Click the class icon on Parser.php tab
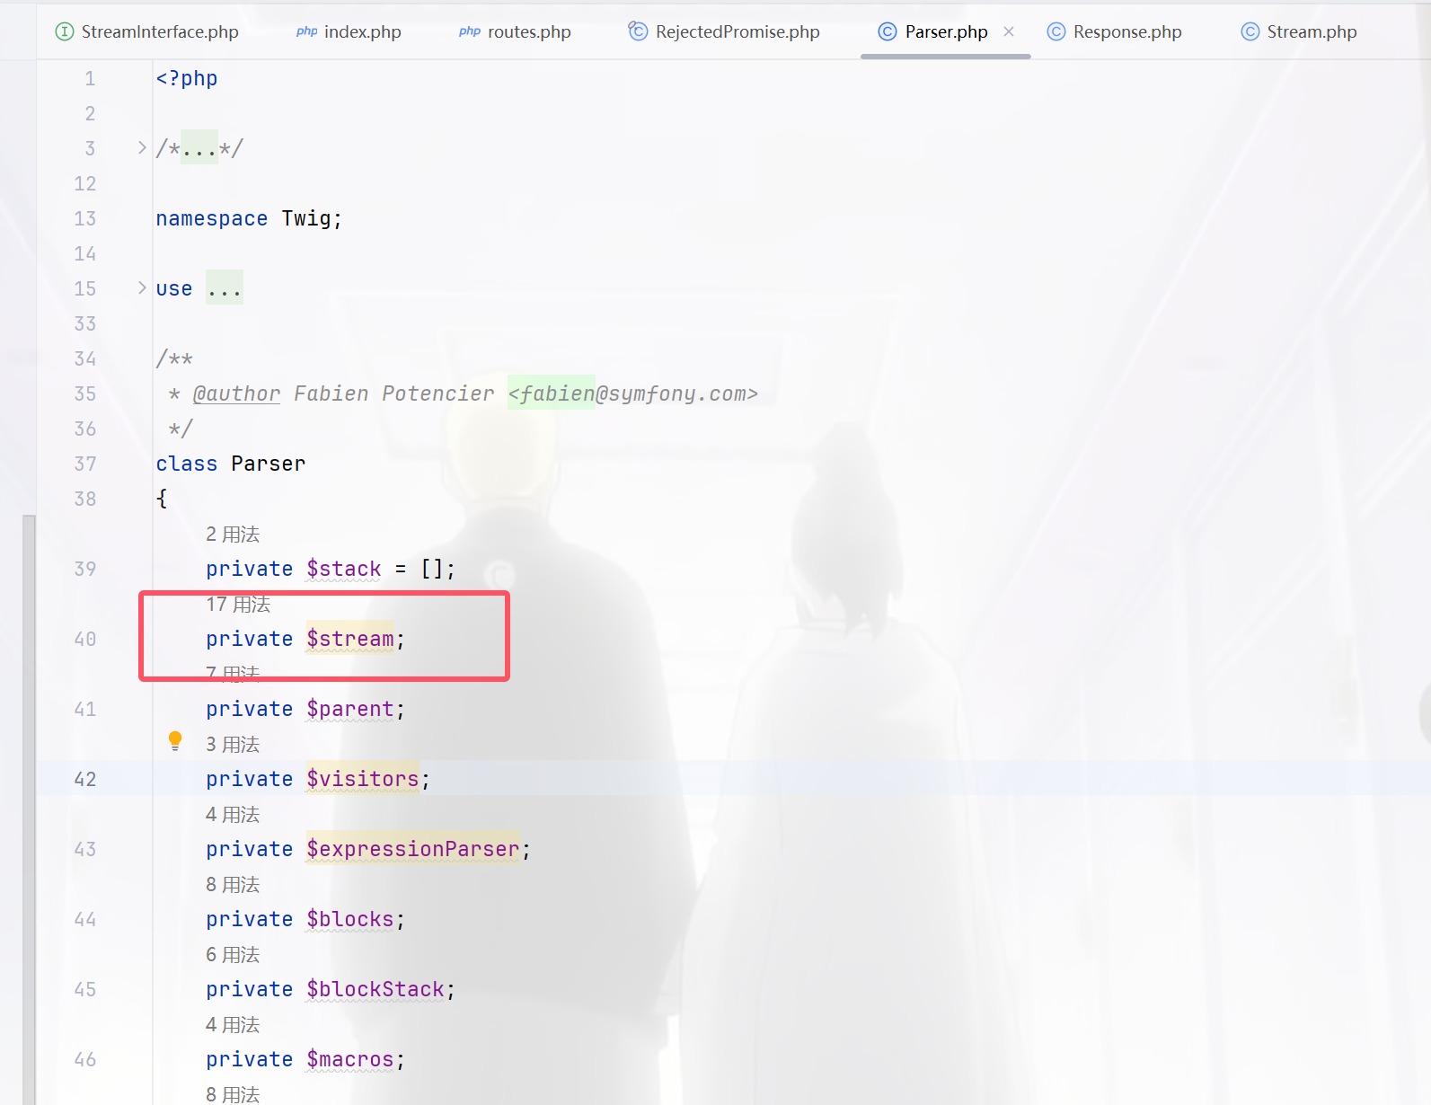 [x=887, y=32]
